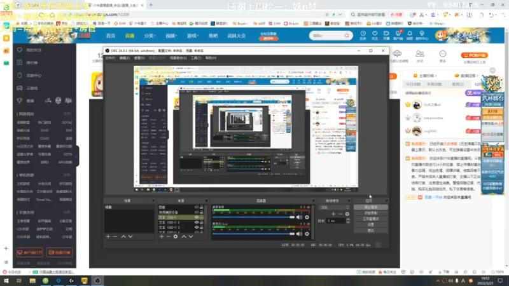Open 客户端 client icon in header
Screen dimensions: 509x286
pyautogui.click(x=398, y=36)
